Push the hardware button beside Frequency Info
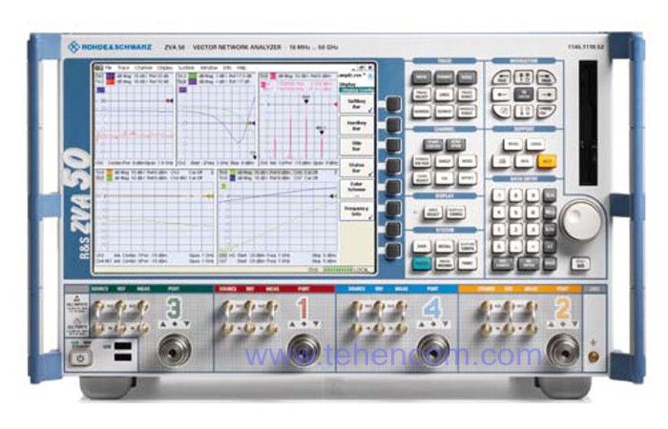Screen dimensions: 668x429 point(393,209)
